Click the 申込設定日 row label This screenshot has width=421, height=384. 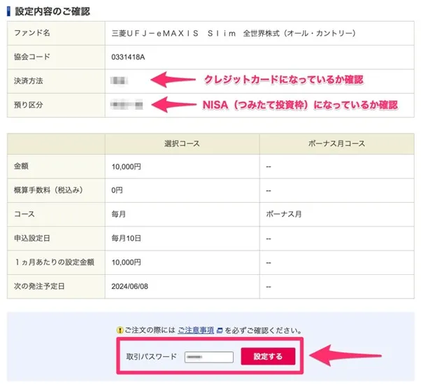click(32, 238)
